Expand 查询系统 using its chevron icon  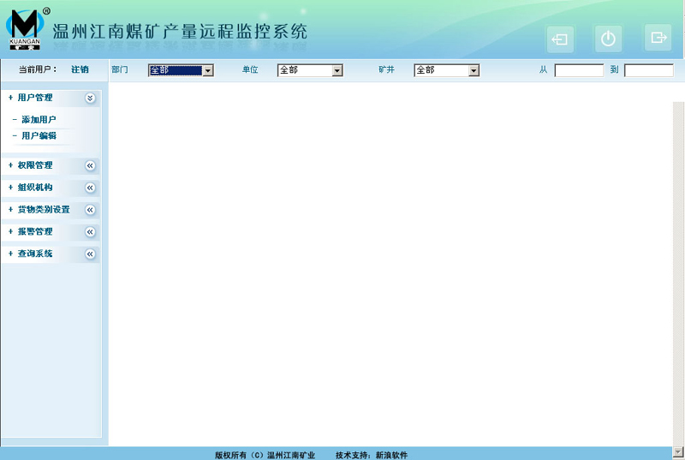[x=90, y=254]
